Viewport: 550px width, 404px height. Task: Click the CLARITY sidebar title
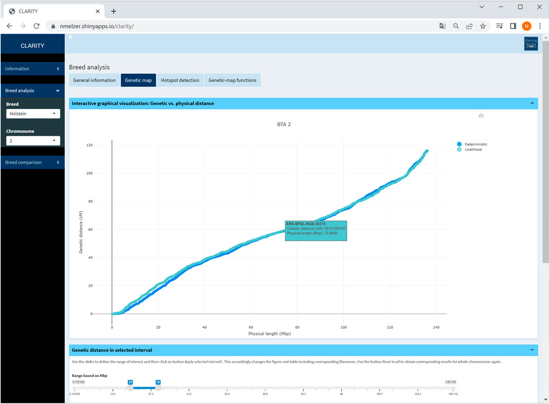[x=32, y=46]
